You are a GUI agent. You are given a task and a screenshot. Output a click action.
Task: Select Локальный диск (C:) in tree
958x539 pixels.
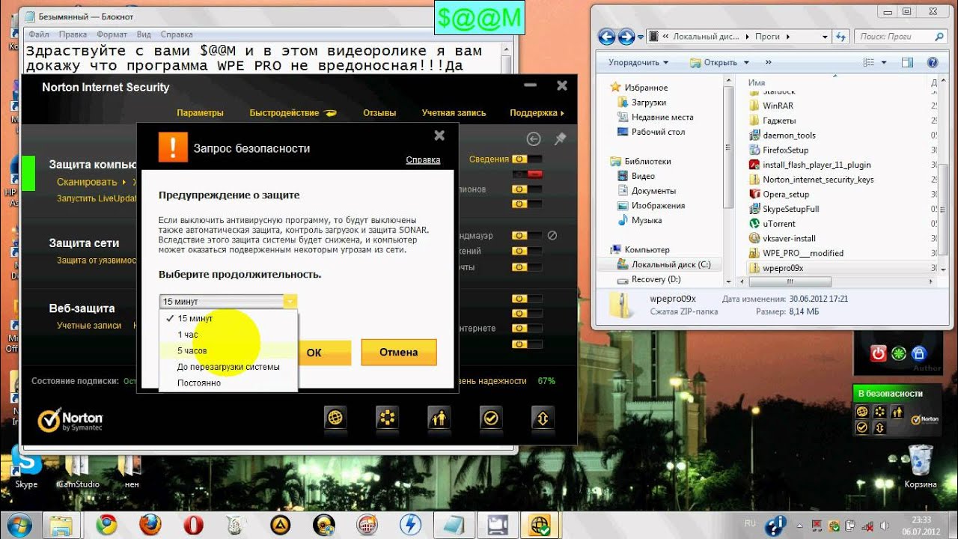tap(671, 264)
